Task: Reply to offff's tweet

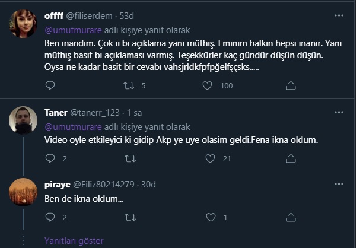Action: click(x=50, y=86)
